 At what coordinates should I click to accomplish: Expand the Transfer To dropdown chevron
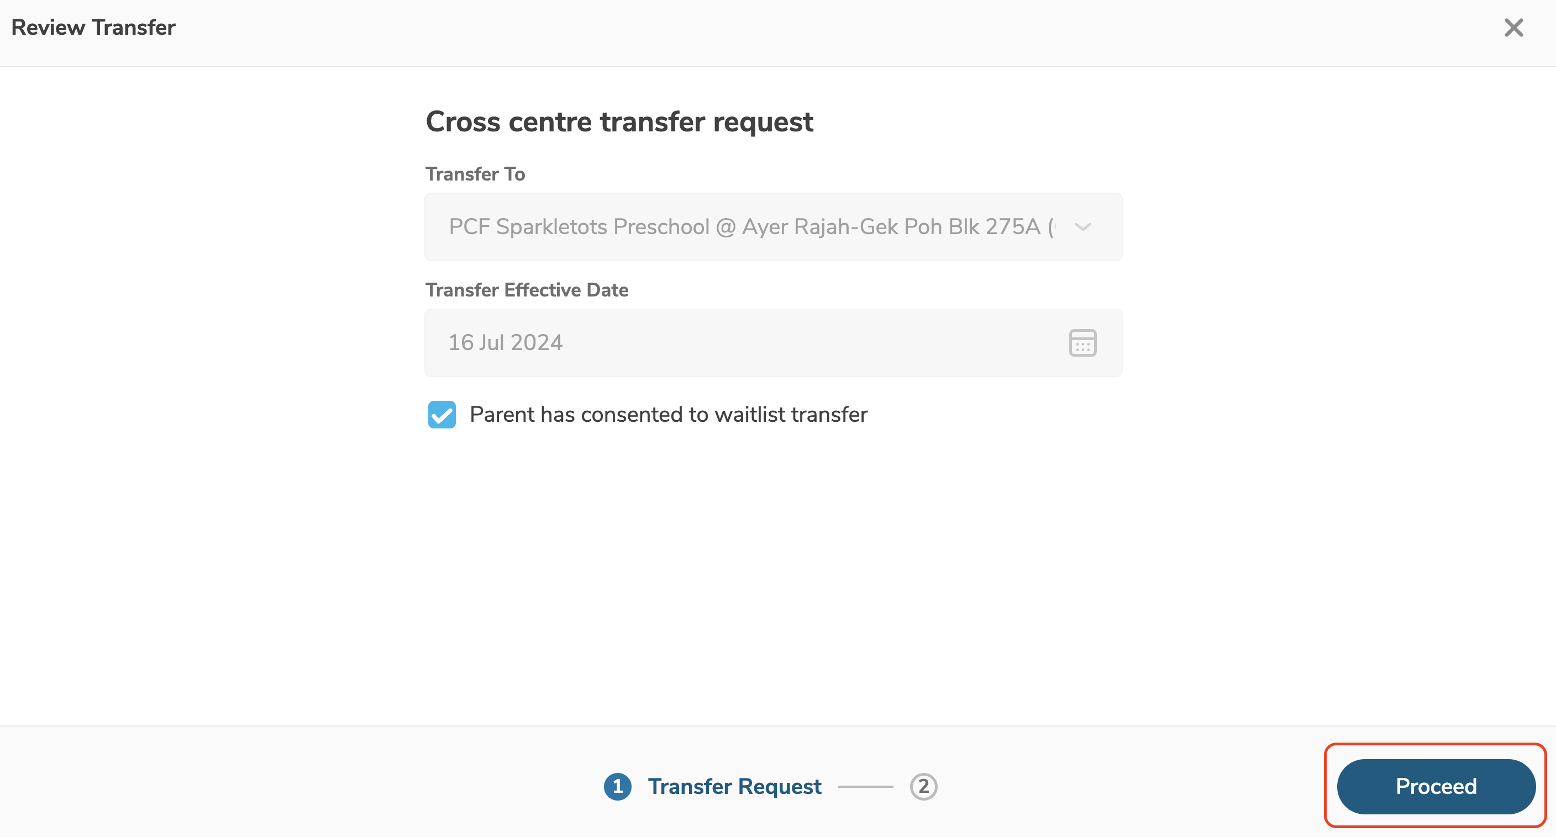pyautogui.click(x=1082, y=227)
